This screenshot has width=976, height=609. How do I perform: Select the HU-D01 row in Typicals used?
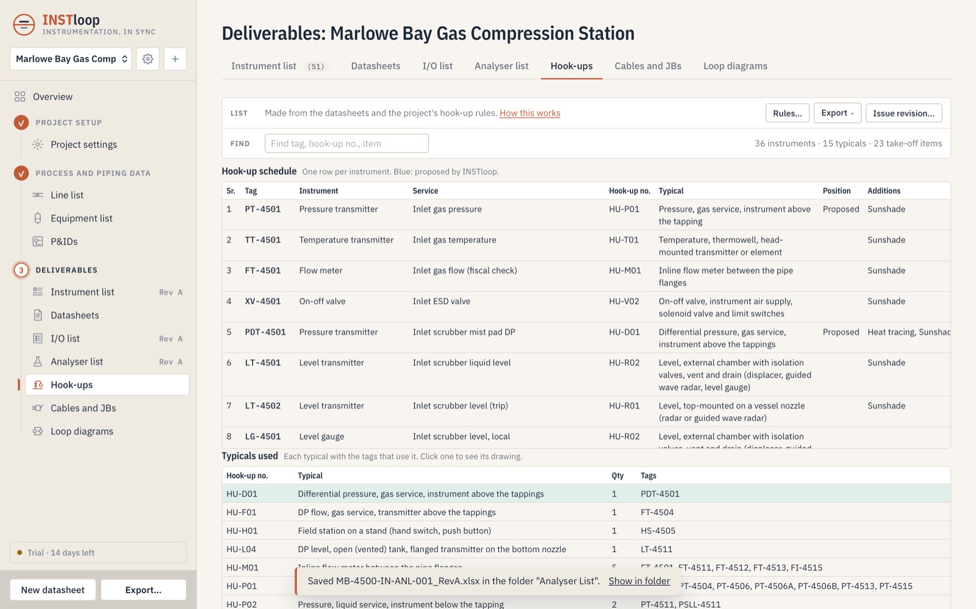pos(586,494)
